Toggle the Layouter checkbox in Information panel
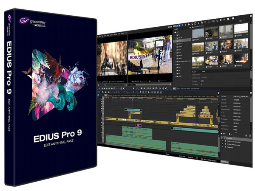 pos(223,138)
